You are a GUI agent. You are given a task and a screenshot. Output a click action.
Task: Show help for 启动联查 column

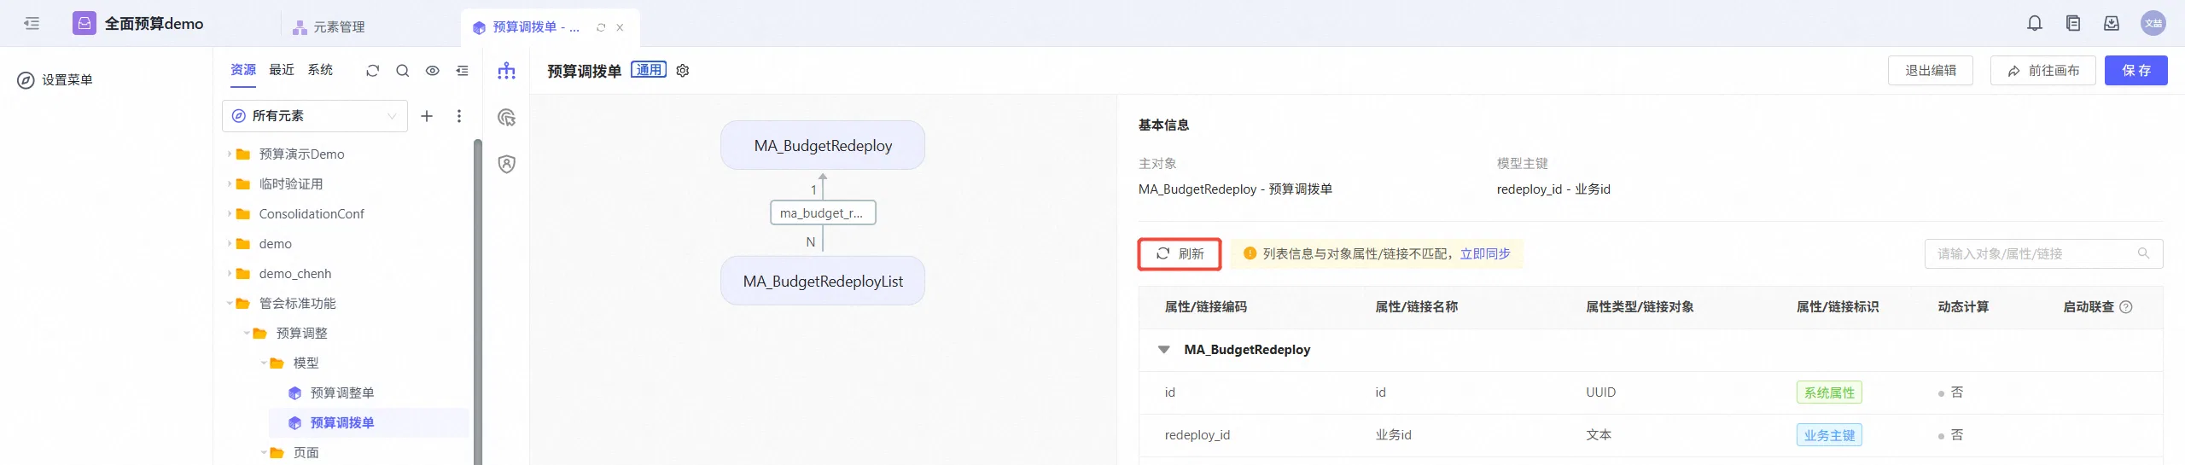click(2126, 307)
